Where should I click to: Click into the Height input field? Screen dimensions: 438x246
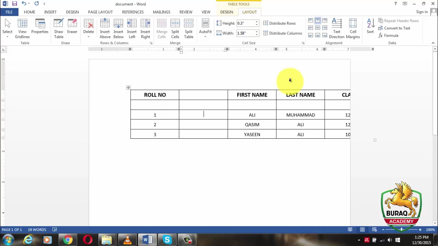pyautogui.click(x=245, y=23)
